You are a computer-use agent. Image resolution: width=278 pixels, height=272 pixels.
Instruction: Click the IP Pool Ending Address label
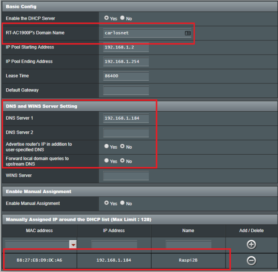[x=29, y=61]
